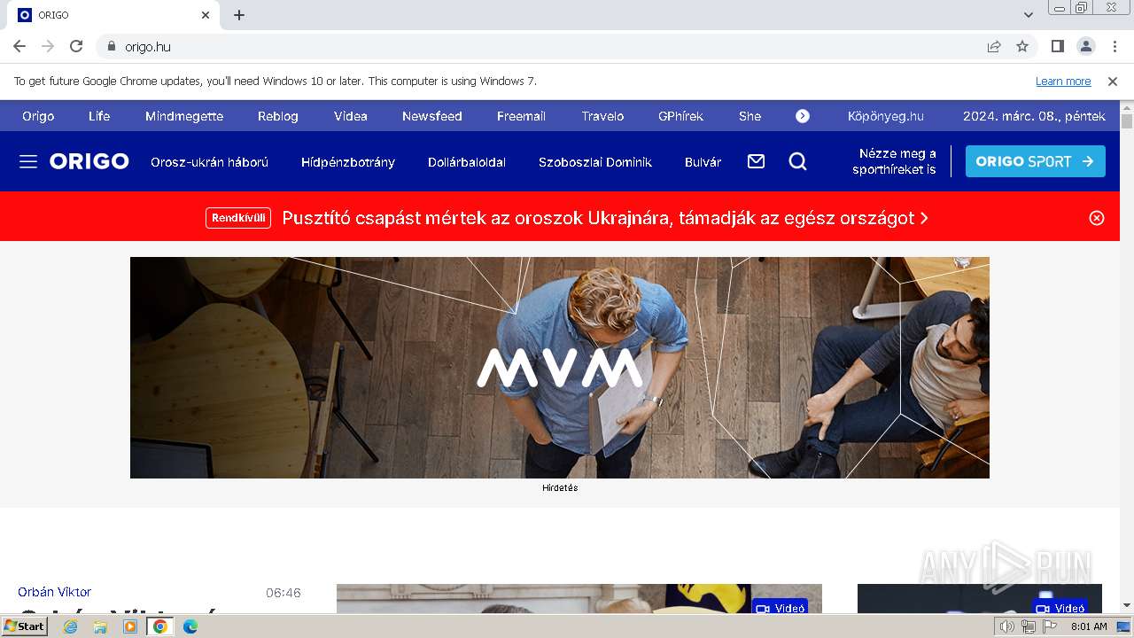Image resolution: width=1134 pixels, height=638 pixels.
Task: Toggle the Chrome side panel icon
Action: point(1057,46)
